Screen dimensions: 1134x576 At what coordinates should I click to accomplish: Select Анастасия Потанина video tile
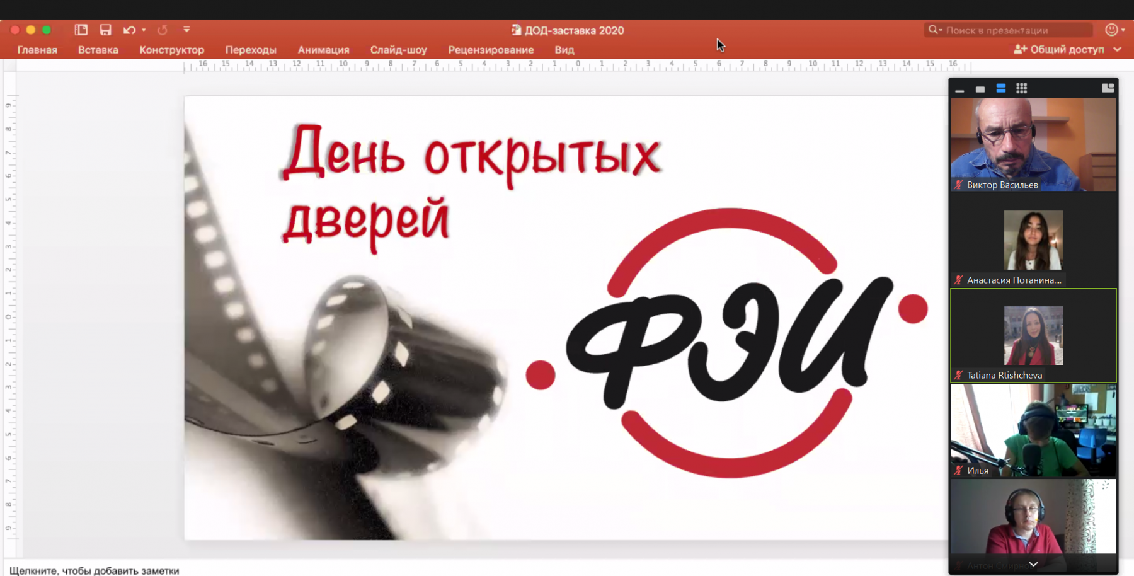pos(1033,240)
